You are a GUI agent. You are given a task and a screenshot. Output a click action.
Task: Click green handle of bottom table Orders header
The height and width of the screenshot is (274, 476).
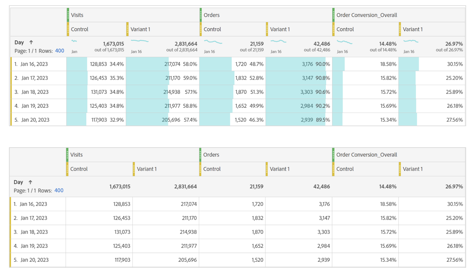point(200,155)
